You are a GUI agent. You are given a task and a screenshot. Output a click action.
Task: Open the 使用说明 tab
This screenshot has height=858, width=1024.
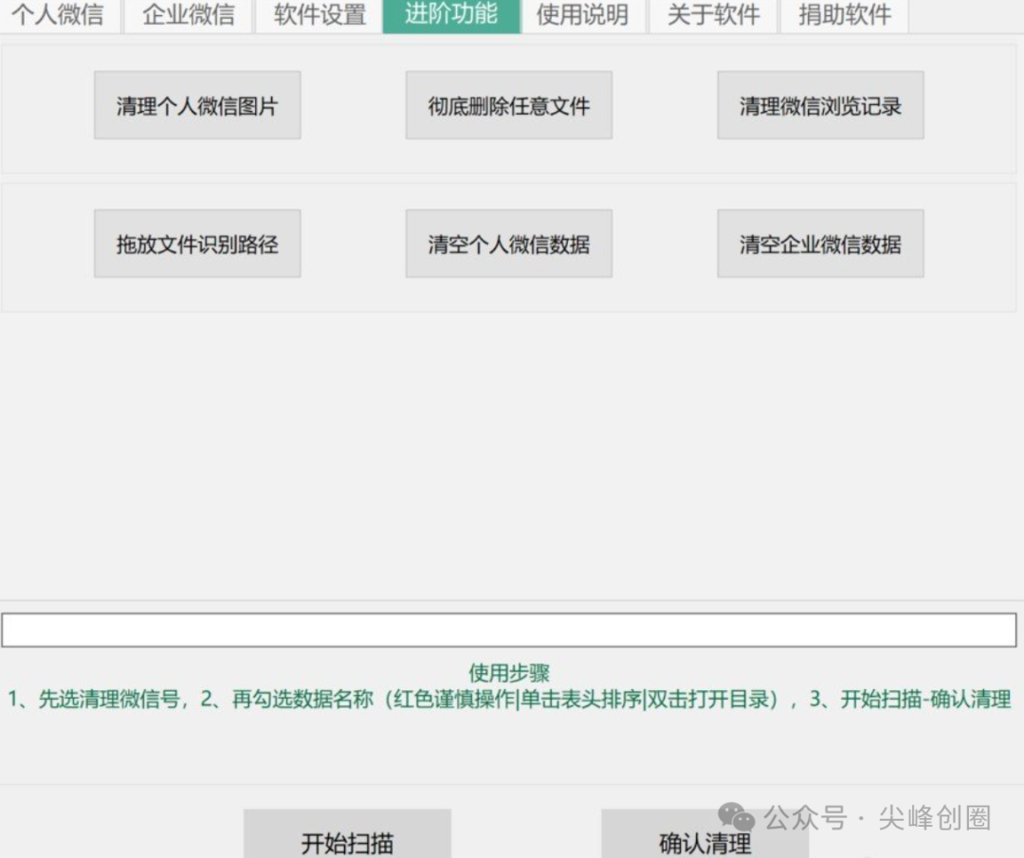point(582,14)
